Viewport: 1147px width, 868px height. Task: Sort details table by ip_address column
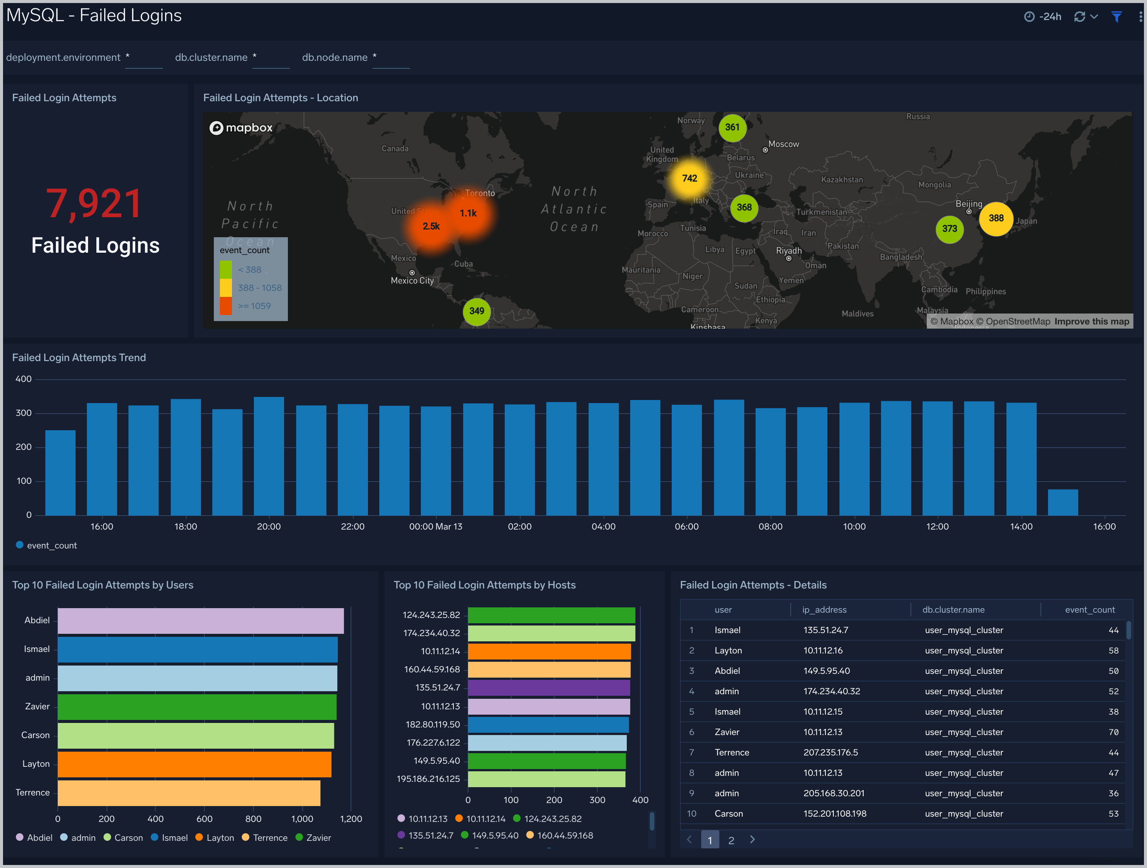(824, 610)
